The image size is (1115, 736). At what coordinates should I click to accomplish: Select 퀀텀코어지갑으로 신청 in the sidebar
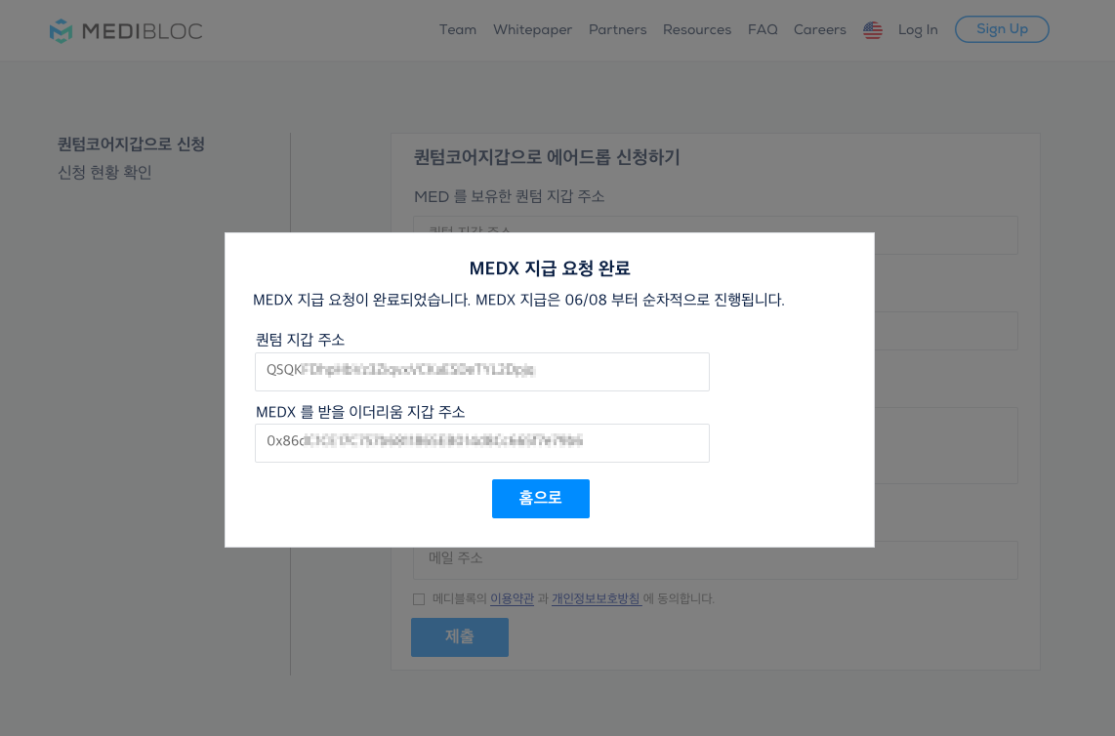tap(130, 143)
